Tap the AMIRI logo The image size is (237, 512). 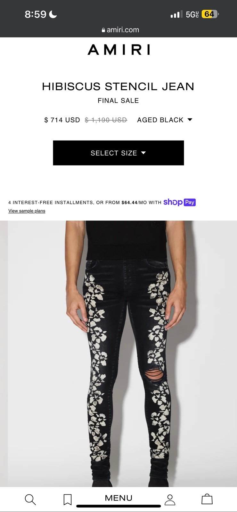click(x=119, y=50)
